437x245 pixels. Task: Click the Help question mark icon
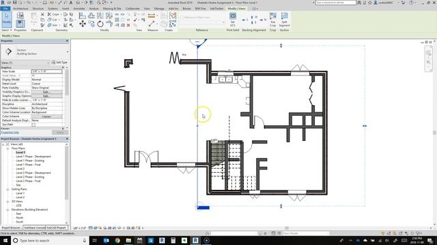(411, 3)
